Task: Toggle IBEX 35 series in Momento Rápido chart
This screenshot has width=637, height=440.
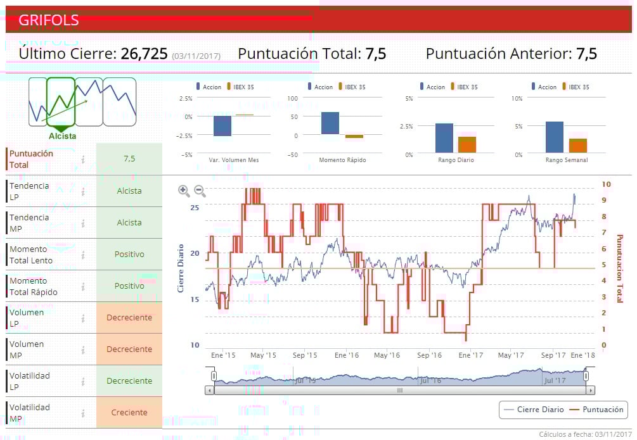Action: point(352,87)
